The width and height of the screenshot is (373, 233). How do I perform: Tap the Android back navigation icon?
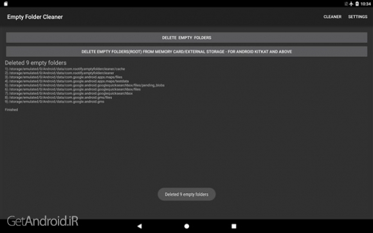(140, 226)
